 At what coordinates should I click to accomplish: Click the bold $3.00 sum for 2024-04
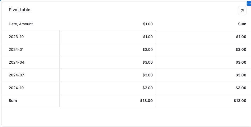coord(241,62)
